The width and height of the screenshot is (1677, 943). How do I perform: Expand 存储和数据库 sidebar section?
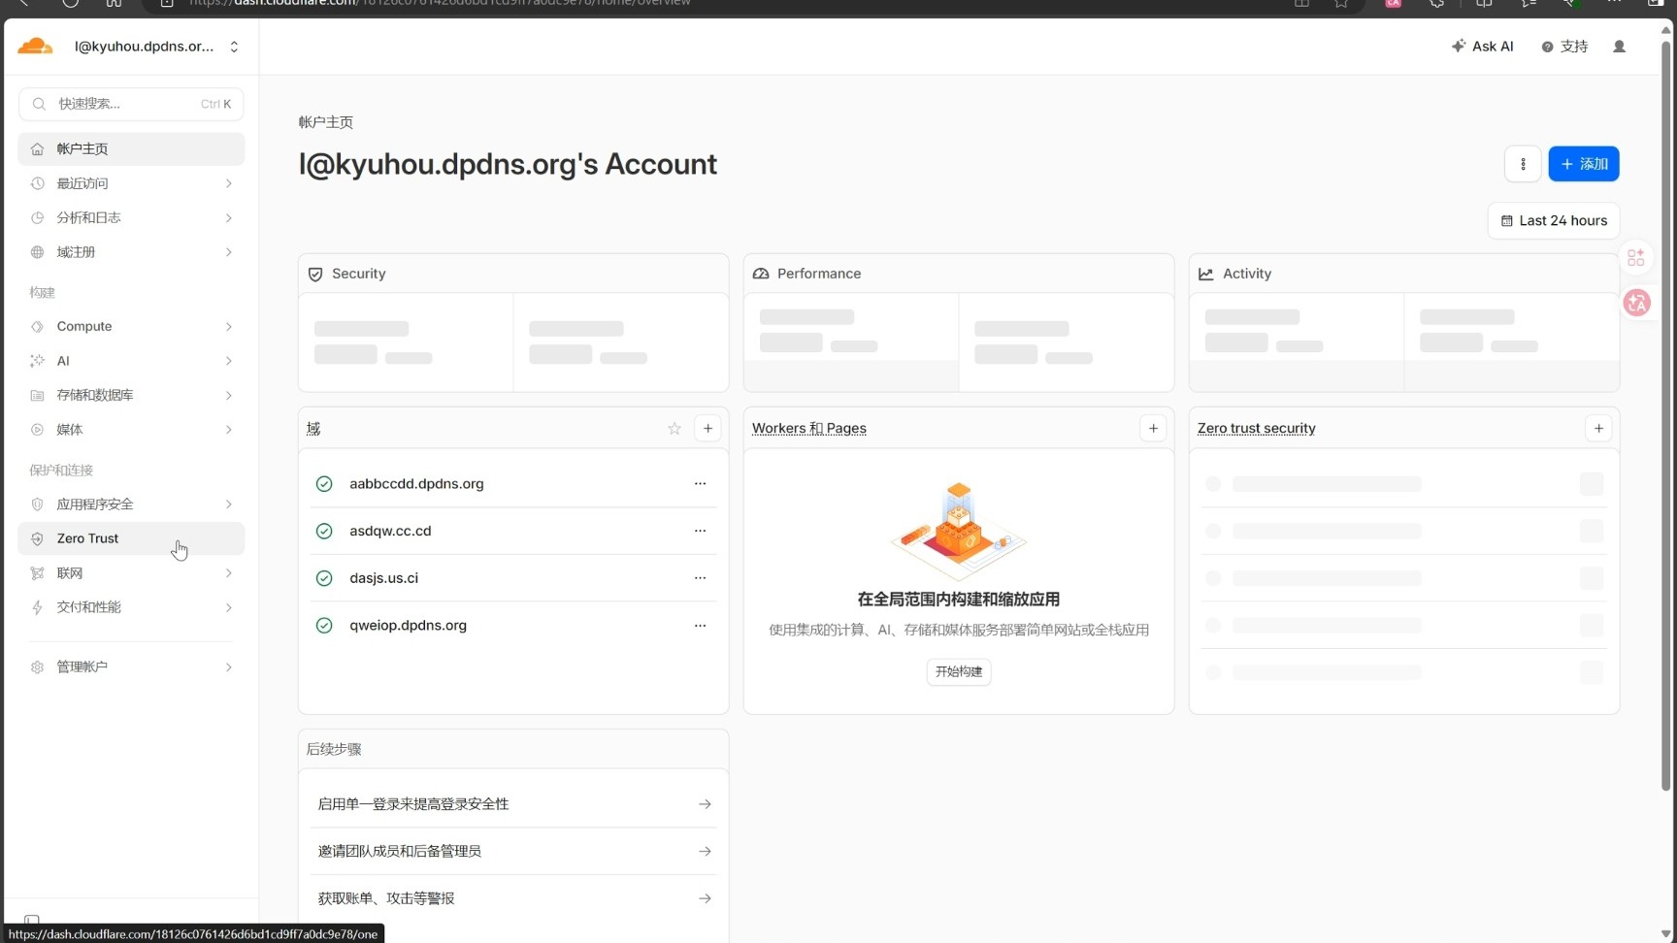click(x=131, y=395)
